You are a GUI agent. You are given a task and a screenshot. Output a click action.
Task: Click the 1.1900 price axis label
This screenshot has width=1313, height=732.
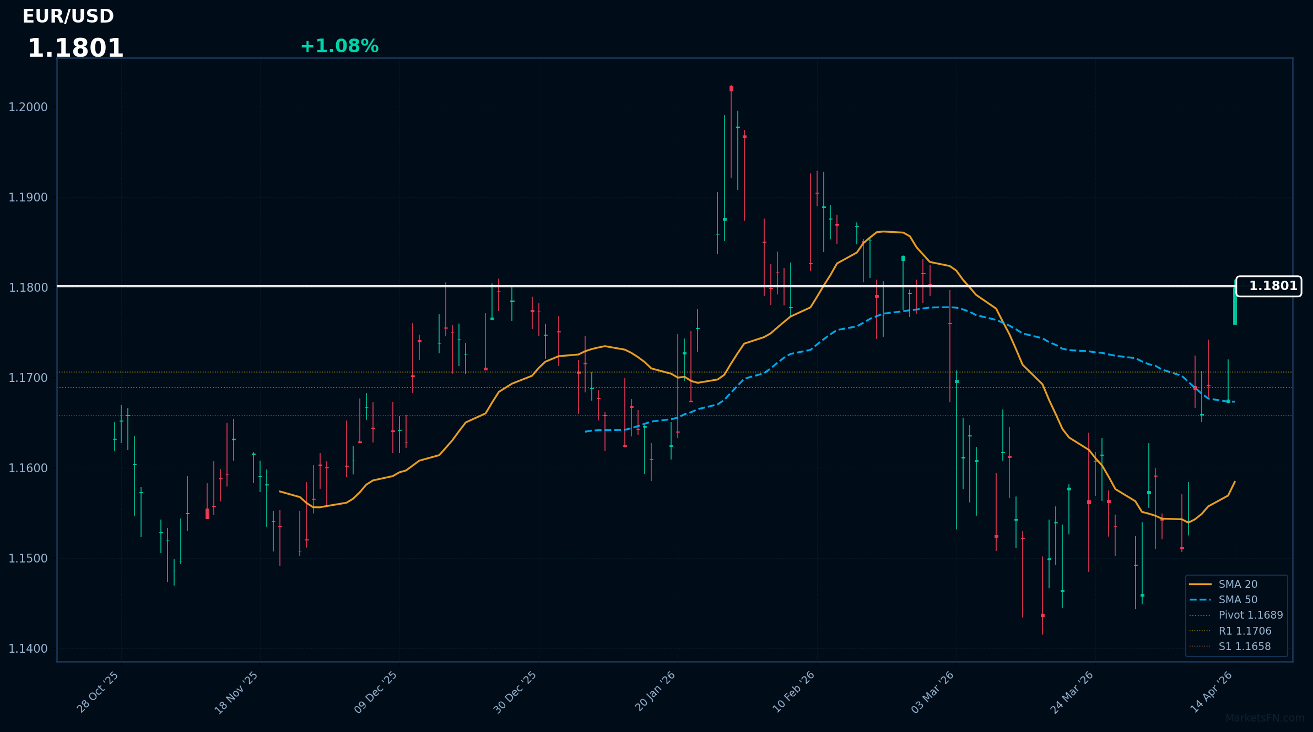tap(28, 198)
